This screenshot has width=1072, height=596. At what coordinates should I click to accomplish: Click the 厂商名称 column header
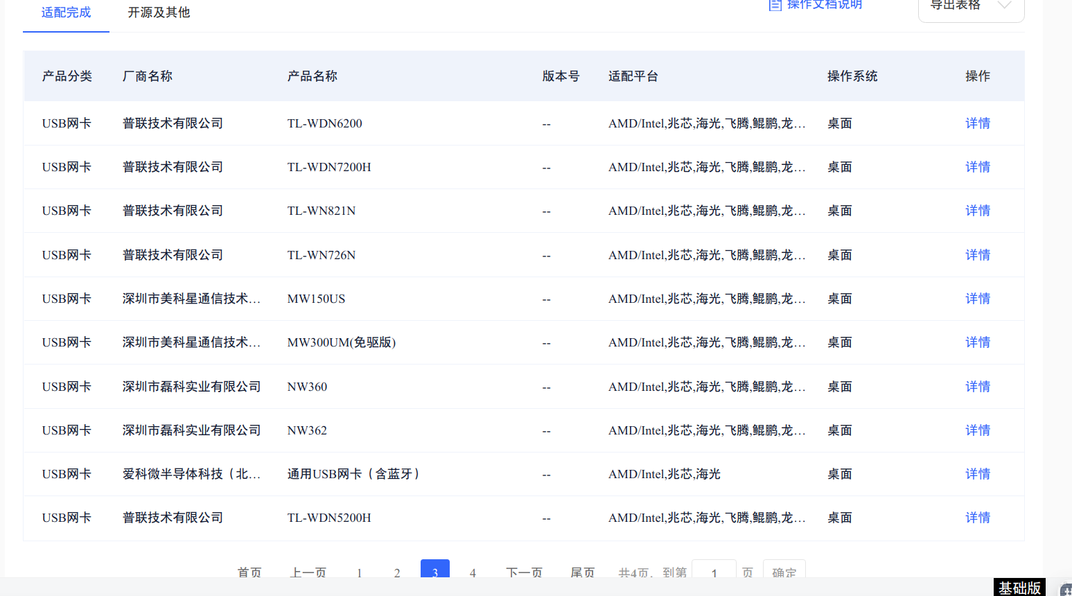click(x=148, y=76)
